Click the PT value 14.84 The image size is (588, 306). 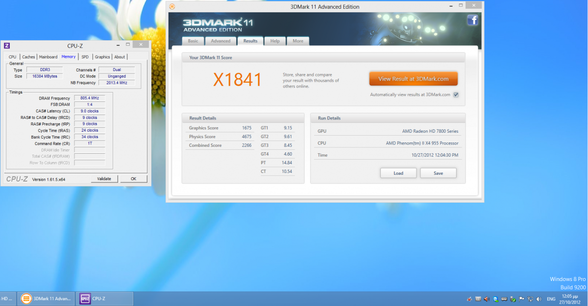(x=287, y=163)
